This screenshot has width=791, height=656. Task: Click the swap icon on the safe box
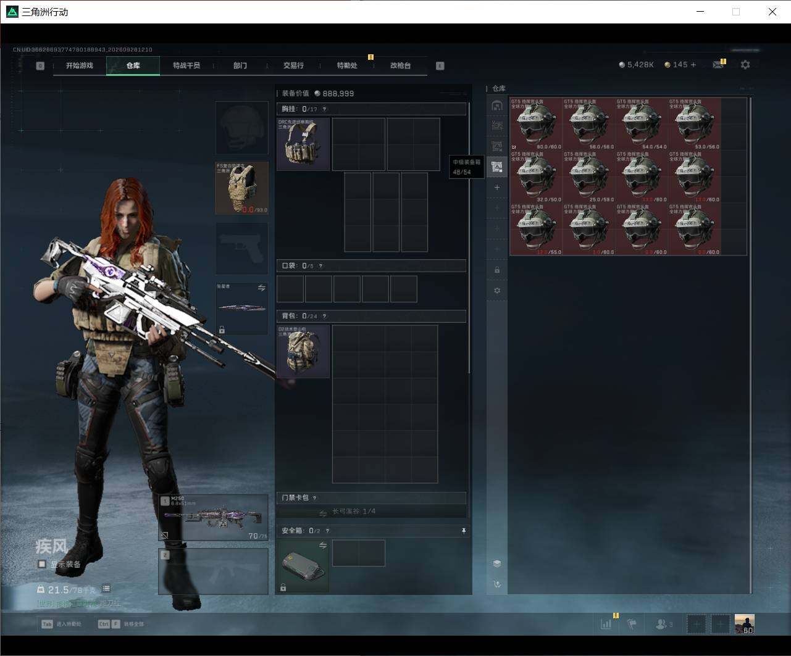(x=323, y=546)
